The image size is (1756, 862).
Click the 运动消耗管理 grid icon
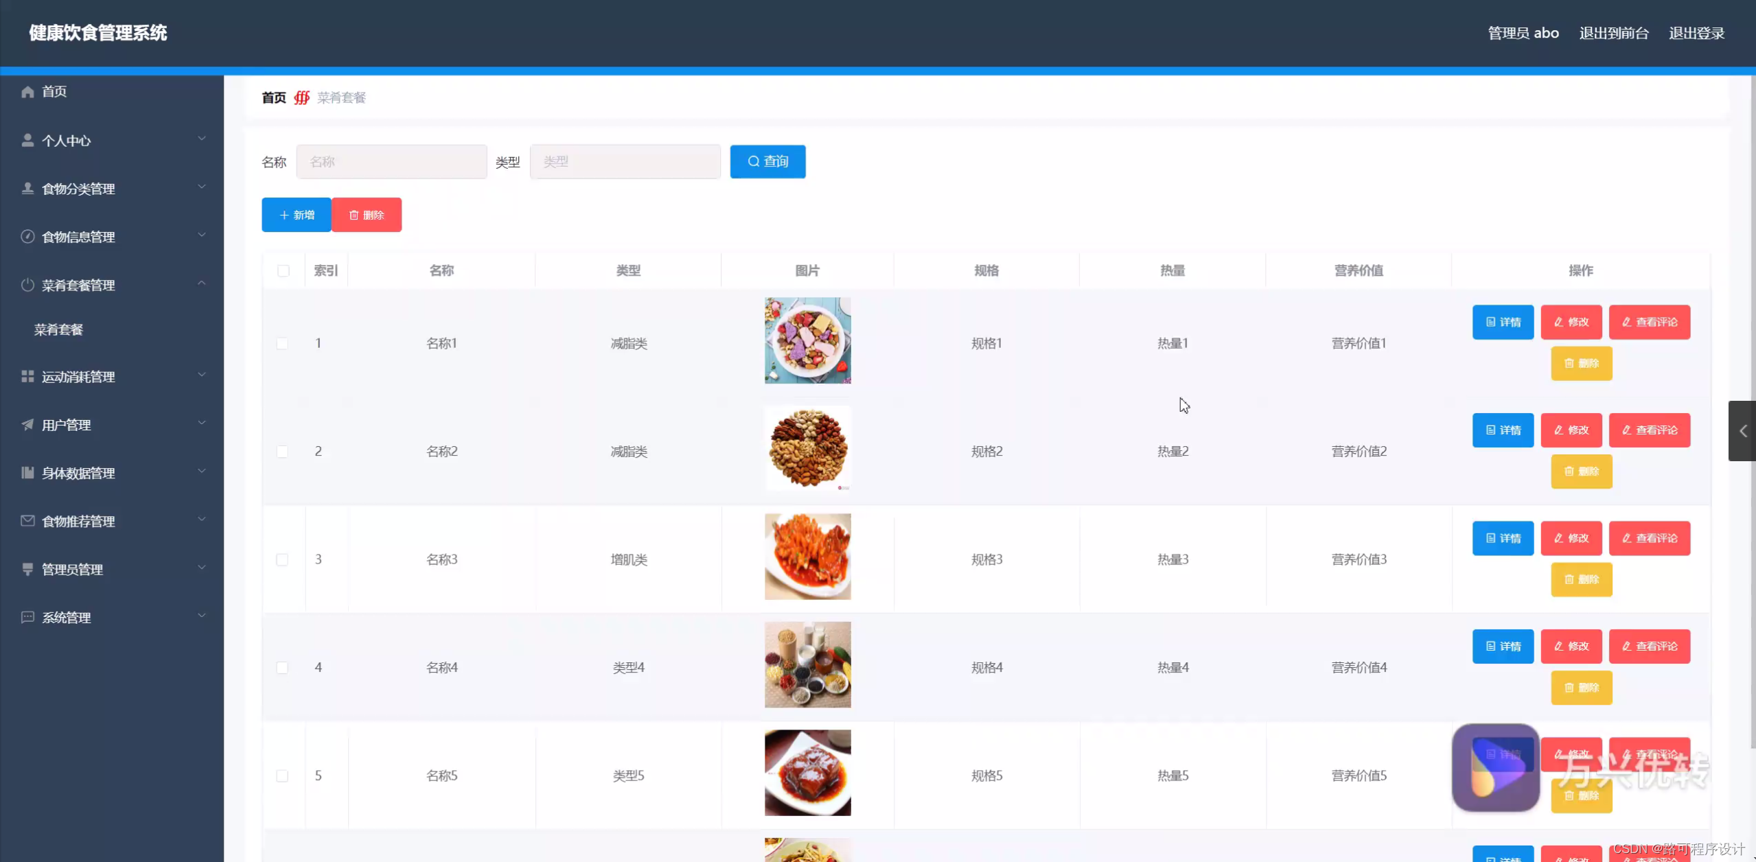27,376
